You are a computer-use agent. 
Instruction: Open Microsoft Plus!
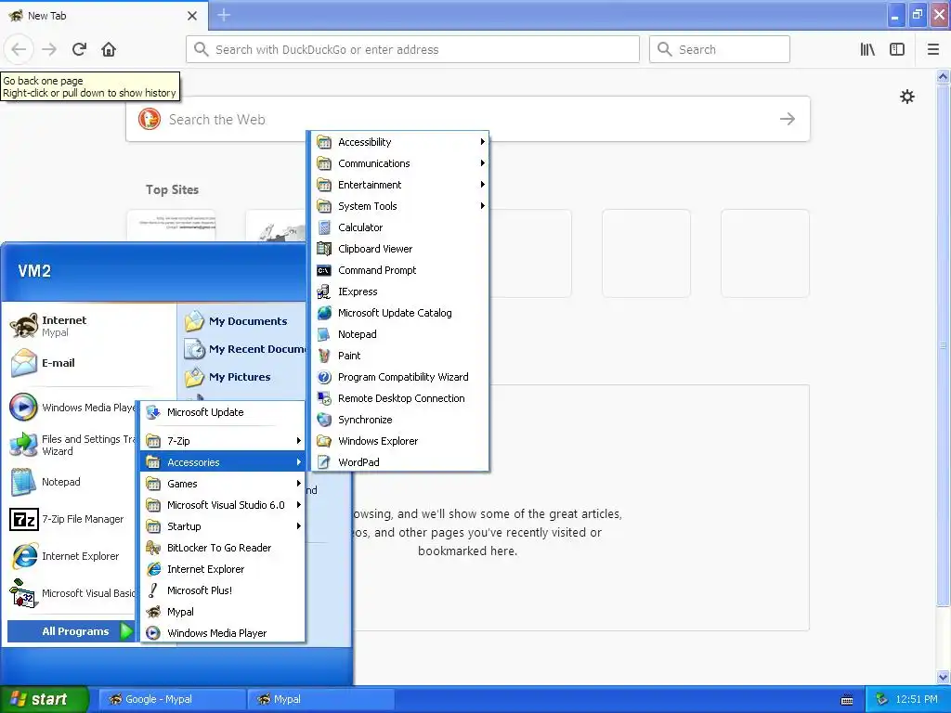tap(223, 590)
